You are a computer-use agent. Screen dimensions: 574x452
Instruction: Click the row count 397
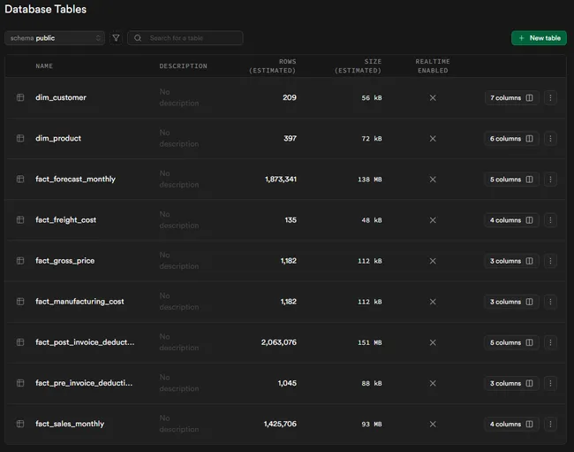coord(290,139)
